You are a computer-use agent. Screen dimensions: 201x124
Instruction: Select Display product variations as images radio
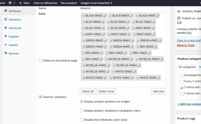[x=81, y=102]
